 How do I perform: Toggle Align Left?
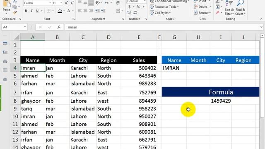click(x=79, y=11)
